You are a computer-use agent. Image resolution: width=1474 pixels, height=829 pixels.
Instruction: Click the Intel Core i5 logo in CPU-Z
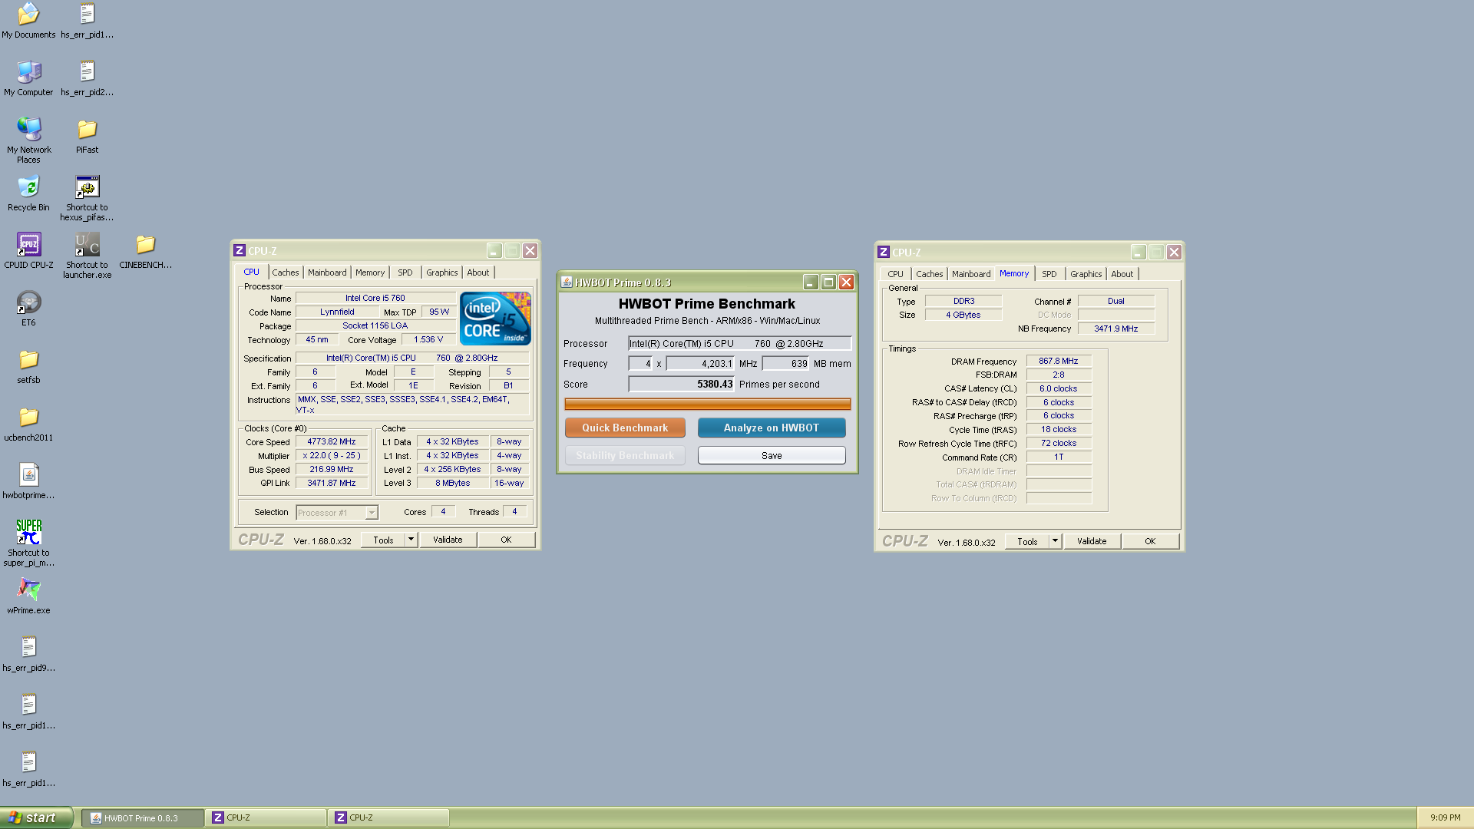[x=495, y=318]
